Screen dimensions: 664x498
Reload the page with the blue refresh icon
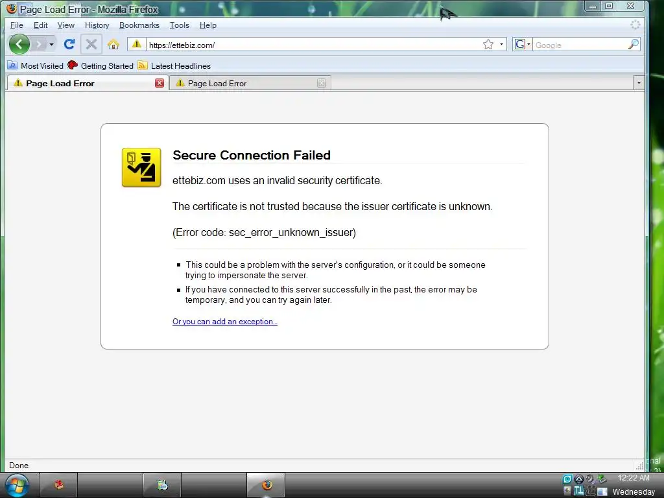point(69,44)
